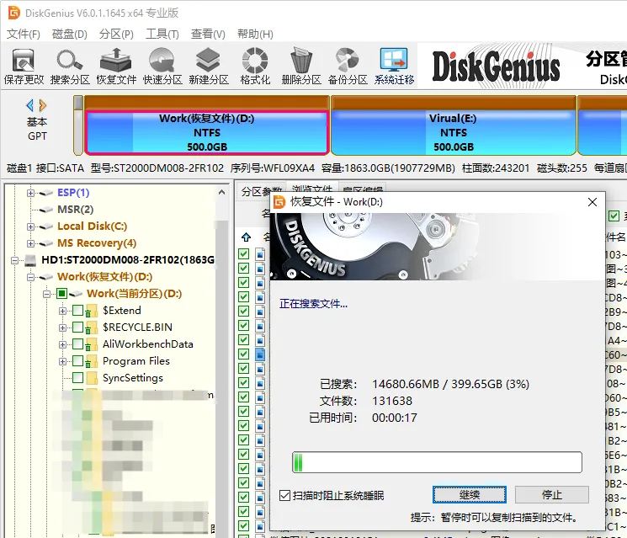
Task: Uncheck the first file row checkbox
Action: 243,253
